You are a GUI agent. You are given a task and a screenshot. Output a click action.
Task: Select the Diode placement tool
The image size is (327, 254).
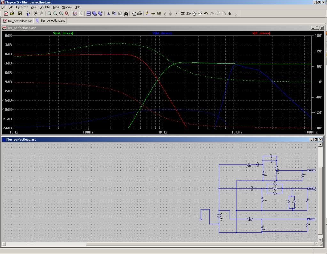183,14
